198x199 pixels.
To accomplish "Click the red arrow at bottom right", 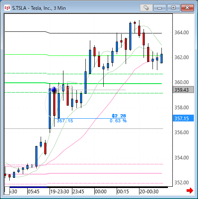I will 189,190.
